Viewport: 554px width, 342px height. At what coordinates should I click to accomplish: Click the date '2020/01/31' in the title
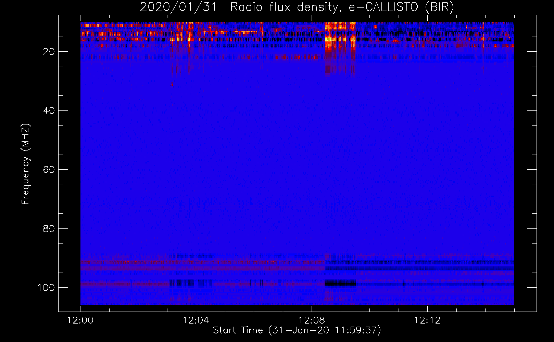click(178, 7)
